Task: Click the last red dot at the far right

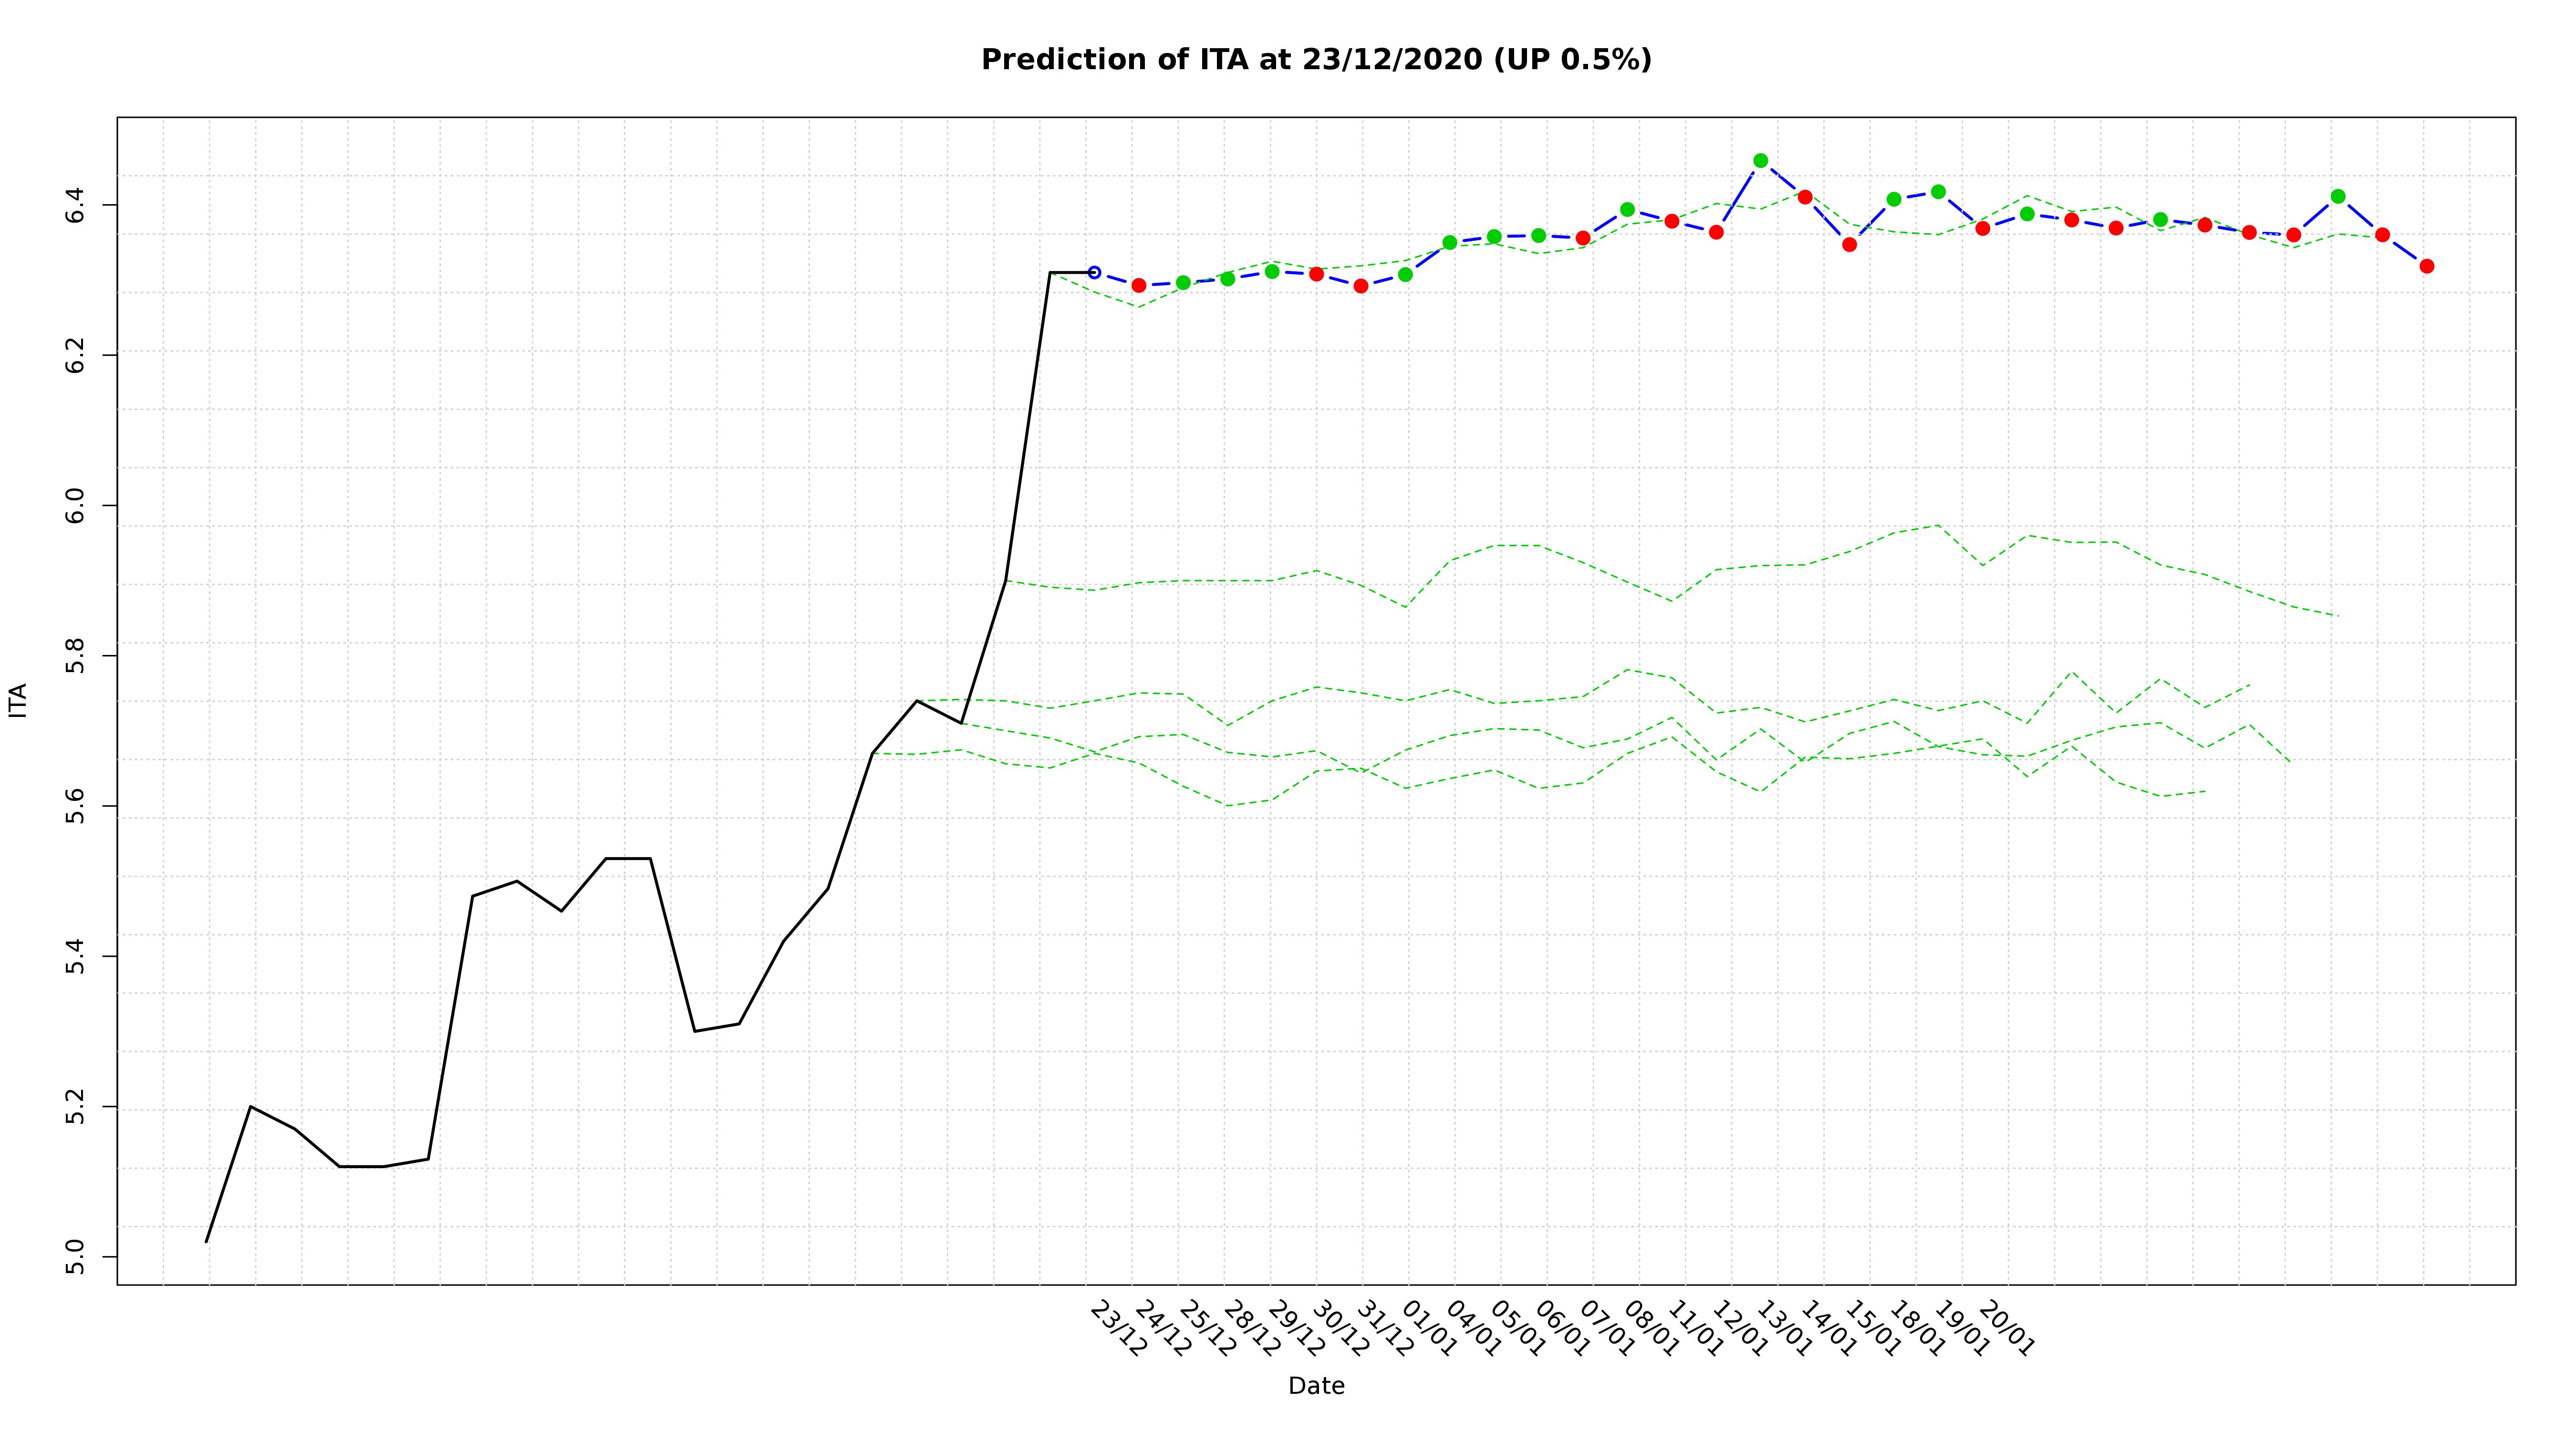Action: (2427, 266)
